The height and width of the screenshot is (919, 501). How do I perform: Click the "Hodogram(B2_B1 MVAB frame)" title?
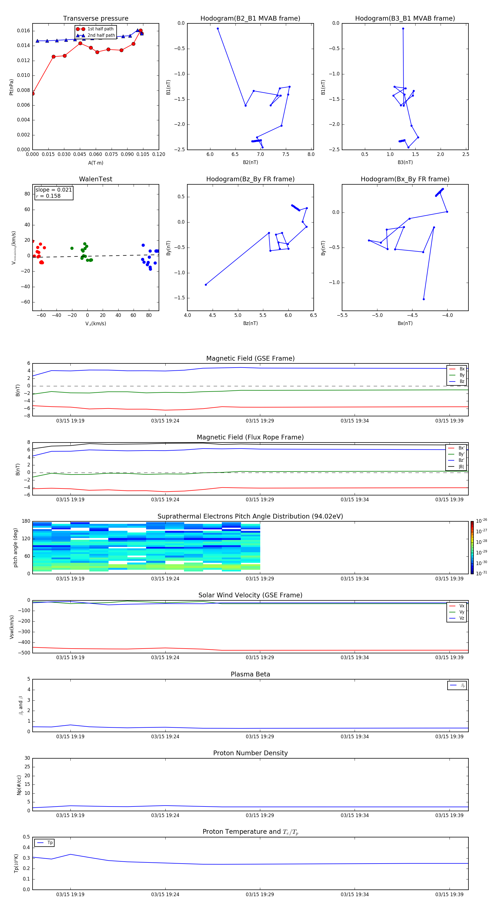pyautogui.click(x=250, y=19)
